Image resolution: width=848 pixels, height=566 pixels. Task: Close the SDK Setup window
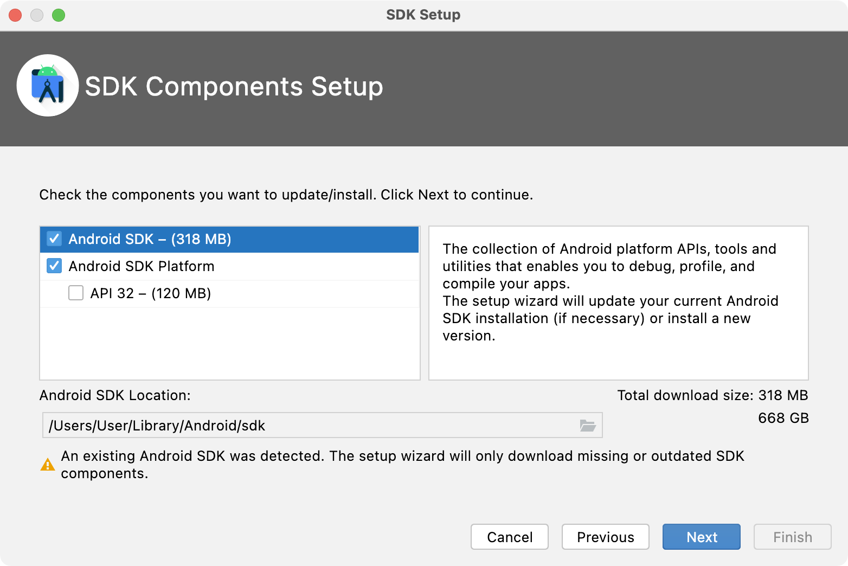(x=15, y=15)
